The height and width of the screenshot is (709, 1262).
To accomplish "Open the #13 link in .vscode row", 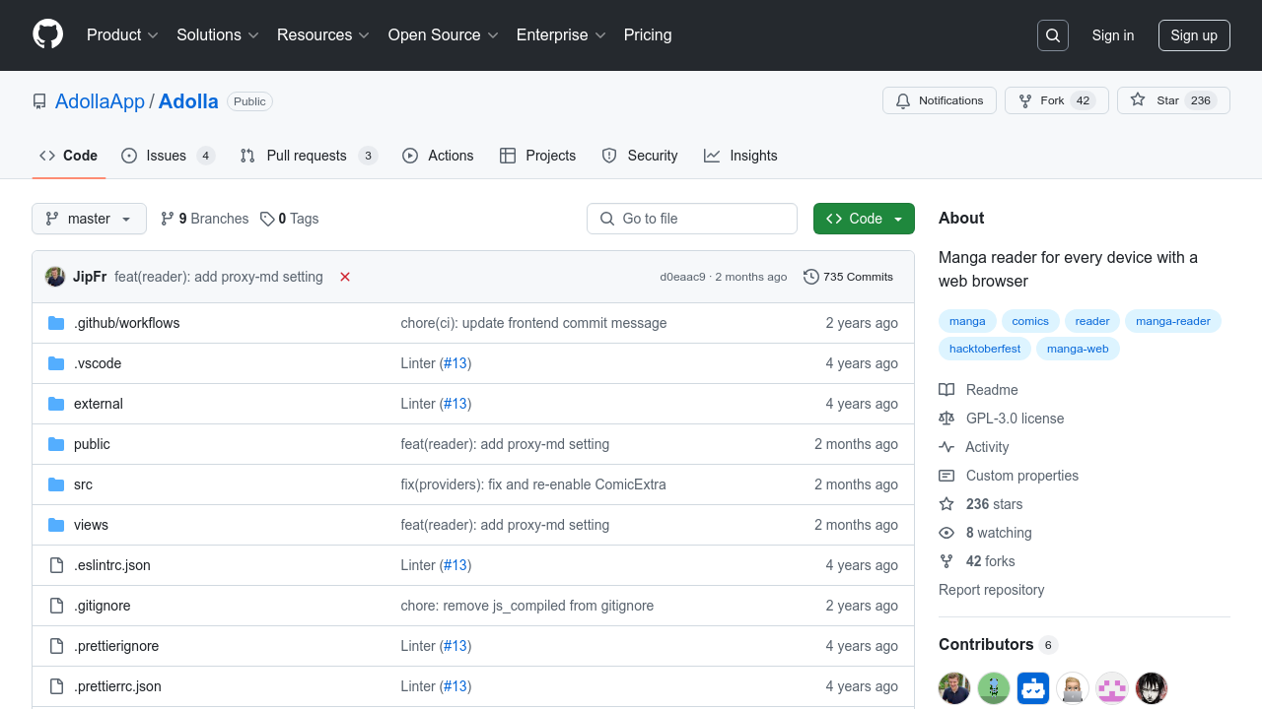I will pyautogui.click(x=455, y=363).
